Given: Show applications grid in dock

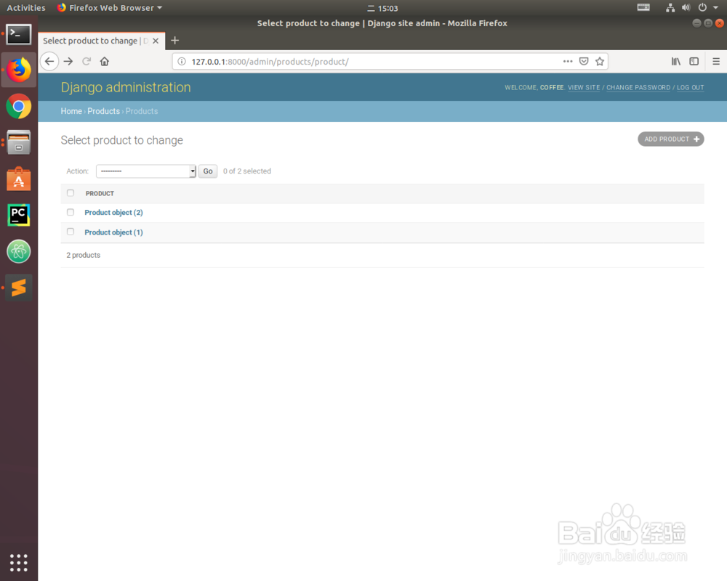Looking at the screenshot, I should click(x=19, y=562).
